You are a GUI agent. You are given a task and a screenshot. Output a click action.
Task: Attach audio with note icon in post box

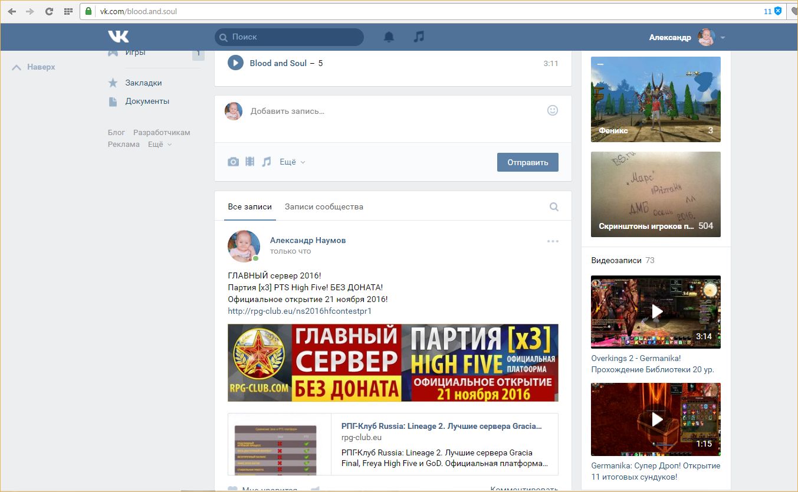[x=267, y=162]
